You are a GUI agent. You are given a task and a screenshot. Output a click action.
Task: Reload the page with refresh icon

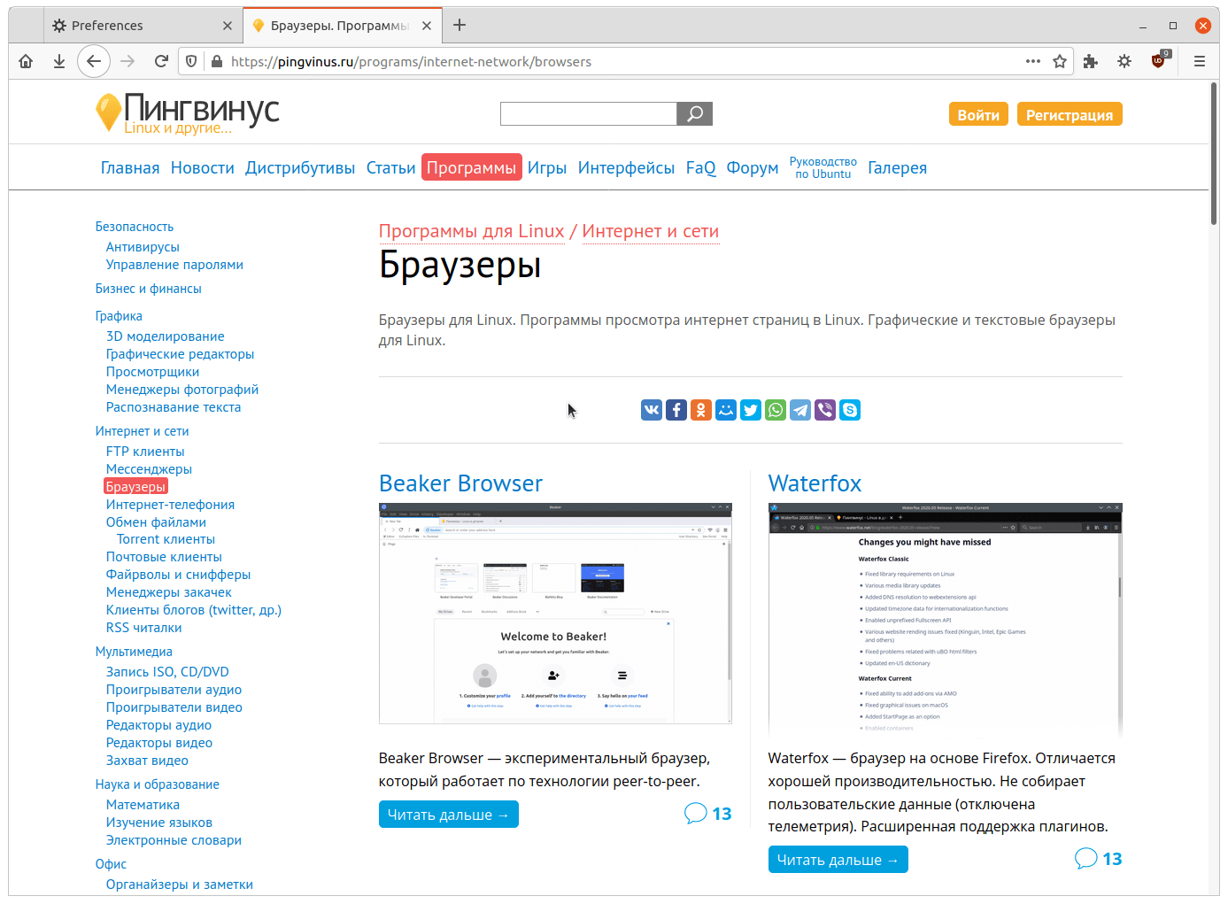pos(161,61)
